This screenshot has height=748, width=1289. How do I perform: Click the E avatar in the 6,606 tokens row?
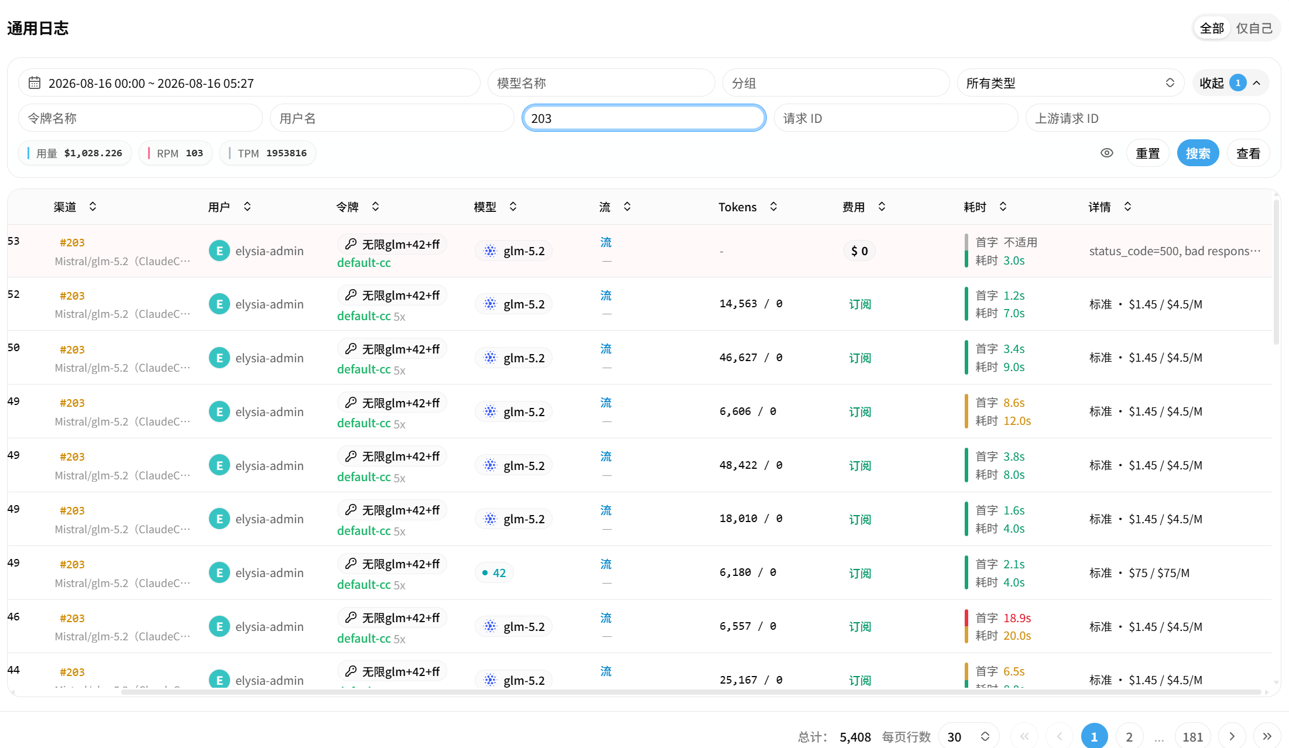click(220, 411)
